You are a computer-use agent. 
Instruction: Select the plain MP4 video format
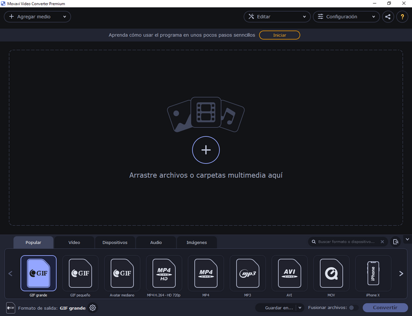point(206,273)
